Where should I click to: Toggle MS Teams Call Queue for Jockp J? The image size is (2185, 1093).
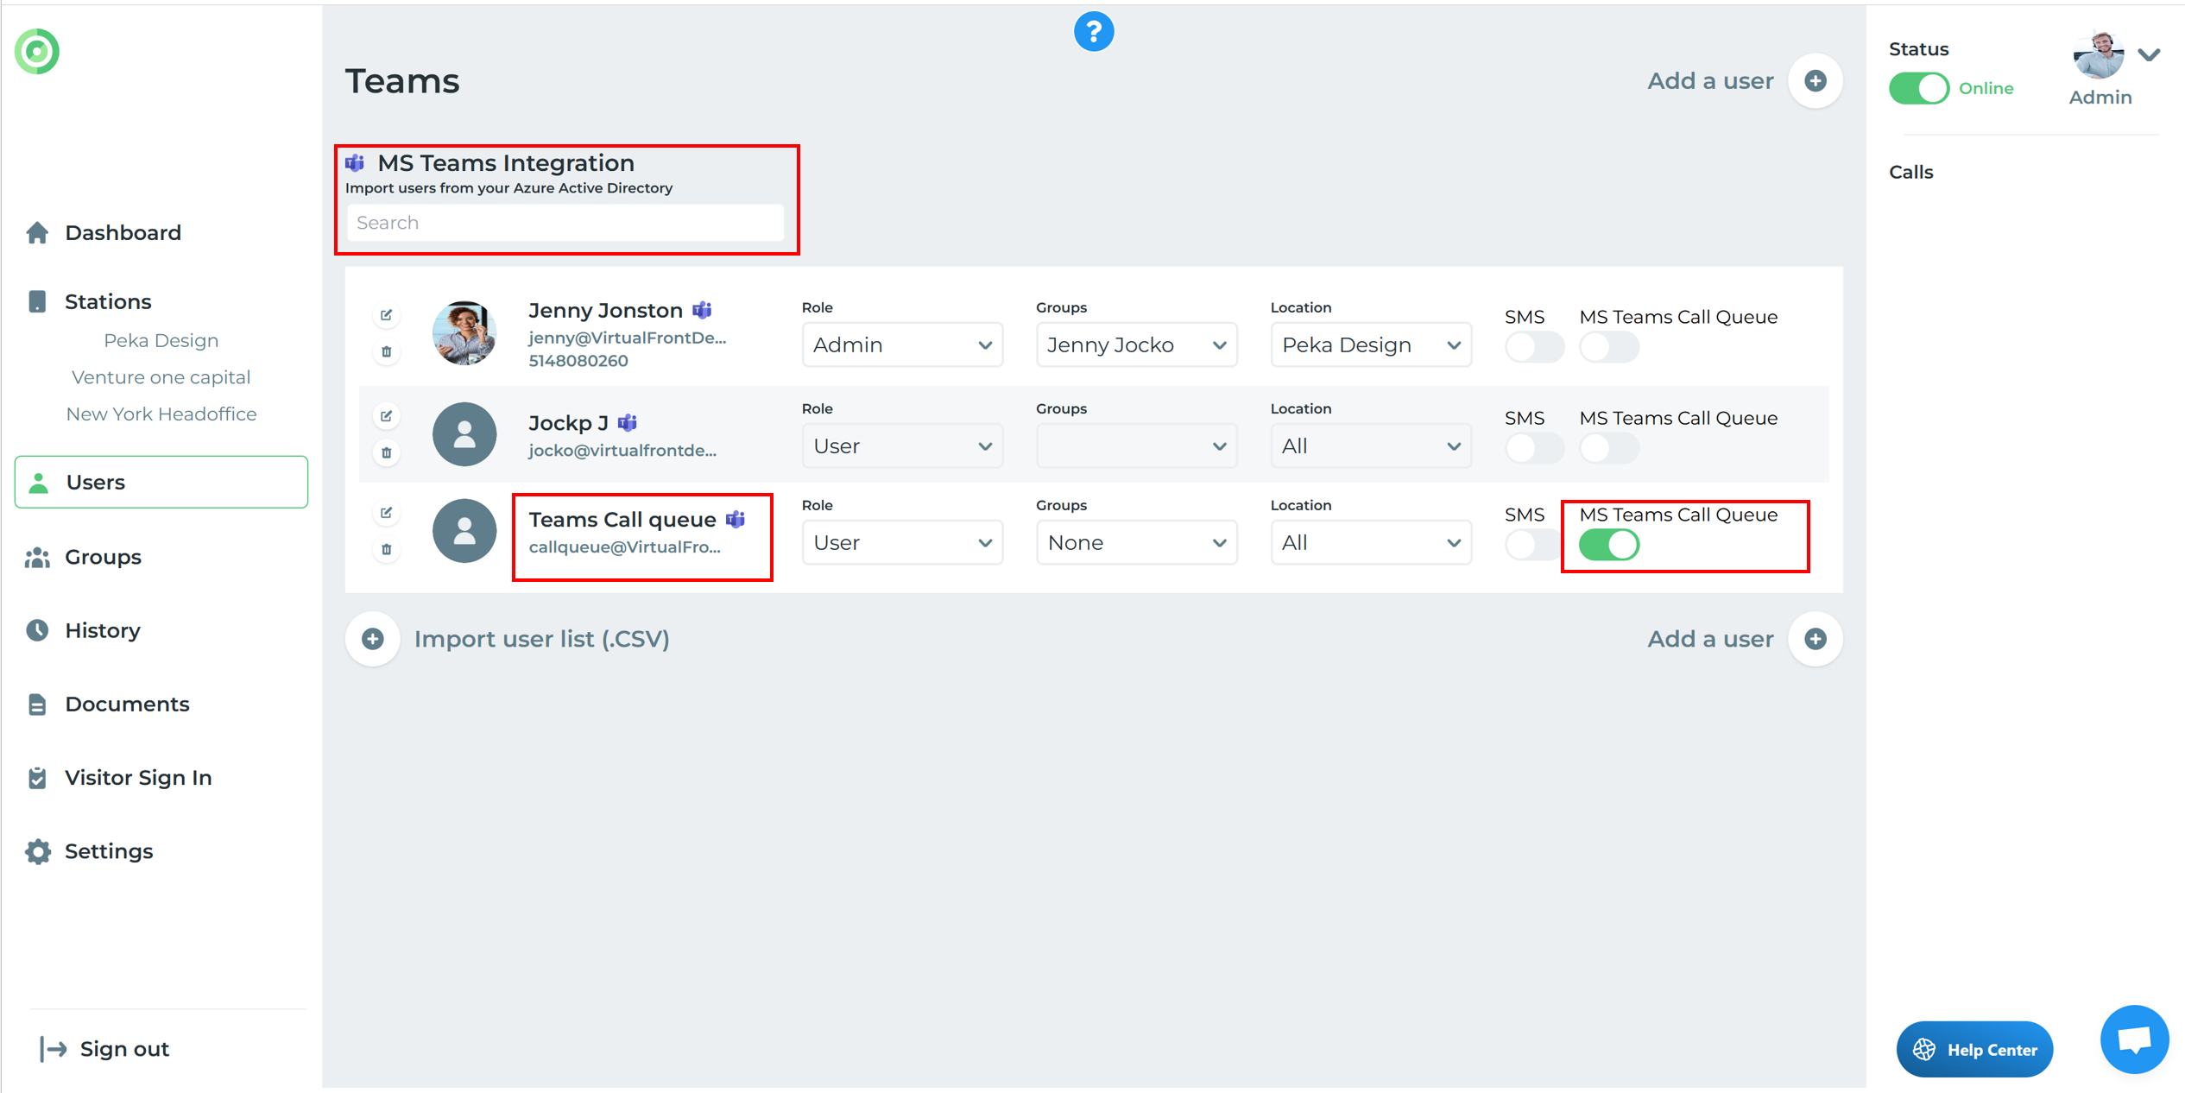click(x=1609, y=448)
